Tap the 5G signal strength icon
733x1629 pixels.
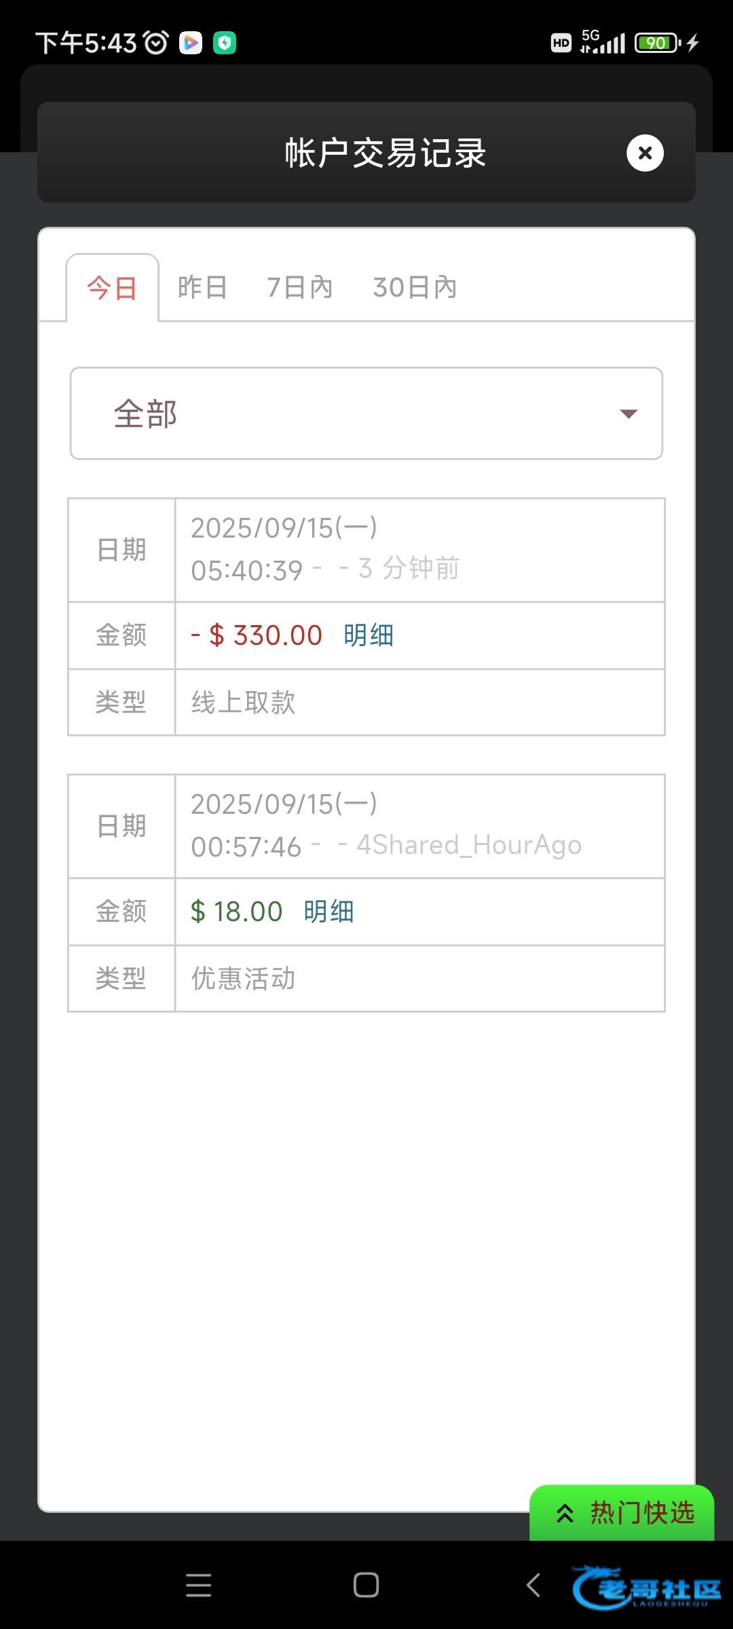(x=603, y=43)
